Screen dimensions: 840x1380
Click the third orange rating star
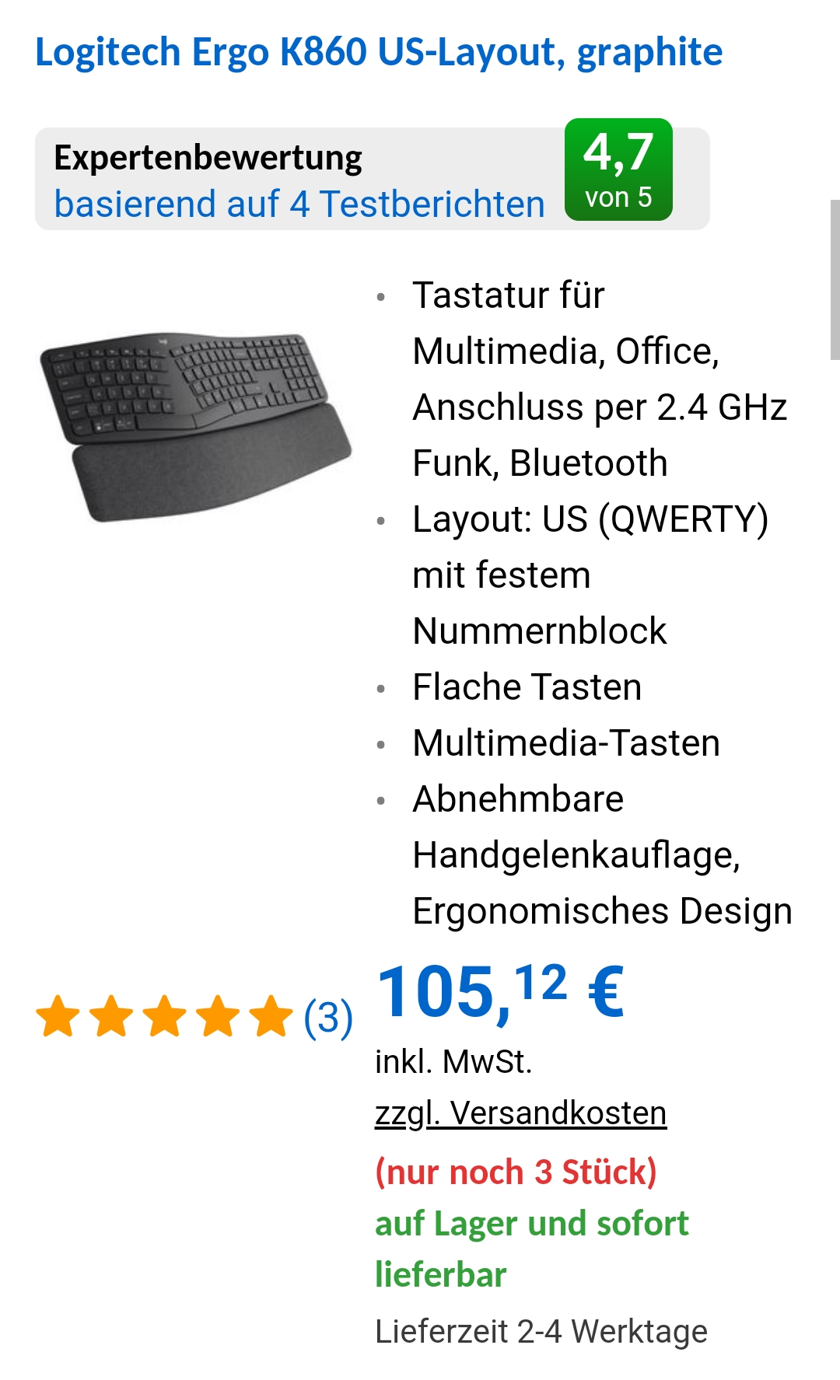[x=166, y=1016]
